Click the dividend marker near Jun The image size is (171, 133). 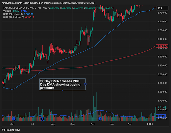[x=14, y=119]
